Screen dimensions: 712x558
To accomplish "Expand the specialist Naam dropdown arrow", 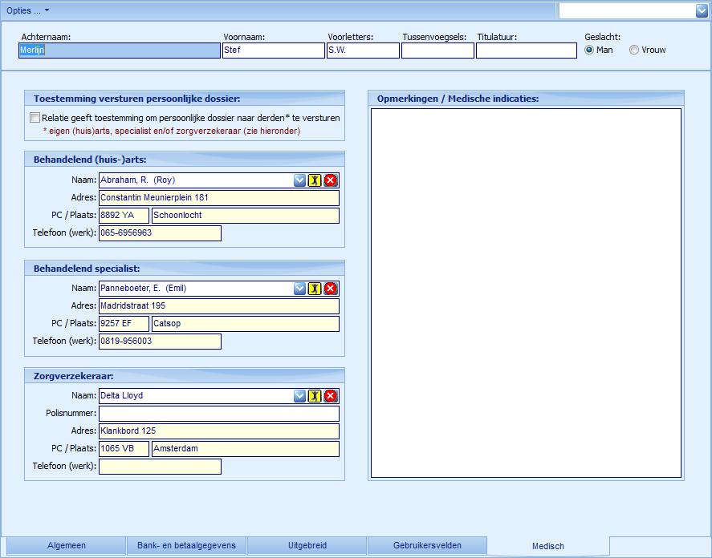I will (x=299, y=289).
